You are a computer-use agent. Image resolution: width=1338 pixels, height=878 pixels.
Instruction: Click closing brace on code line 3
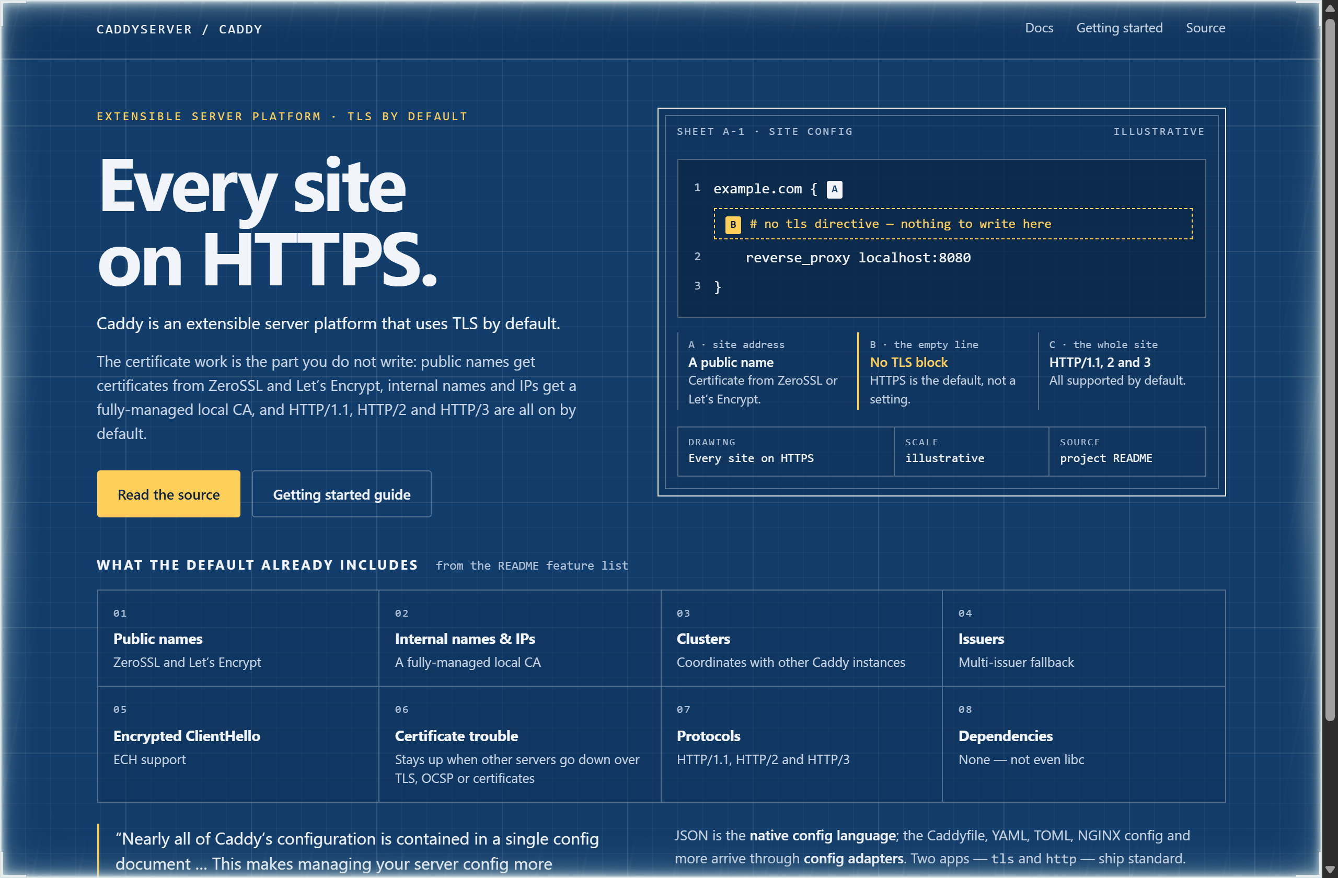(x=718, y=287)
